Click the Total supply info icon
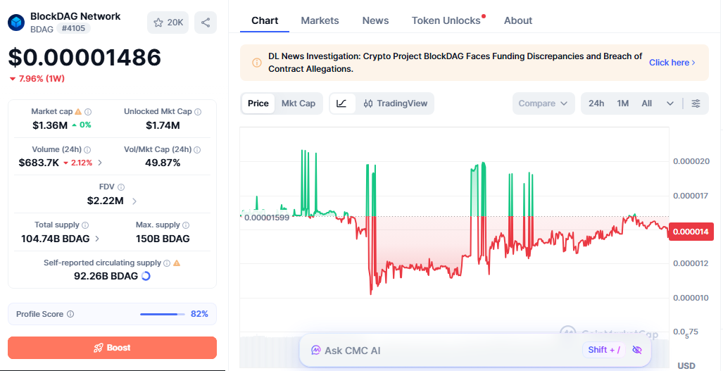This screenshot has height=371, width=723. [x=85, y=225]
